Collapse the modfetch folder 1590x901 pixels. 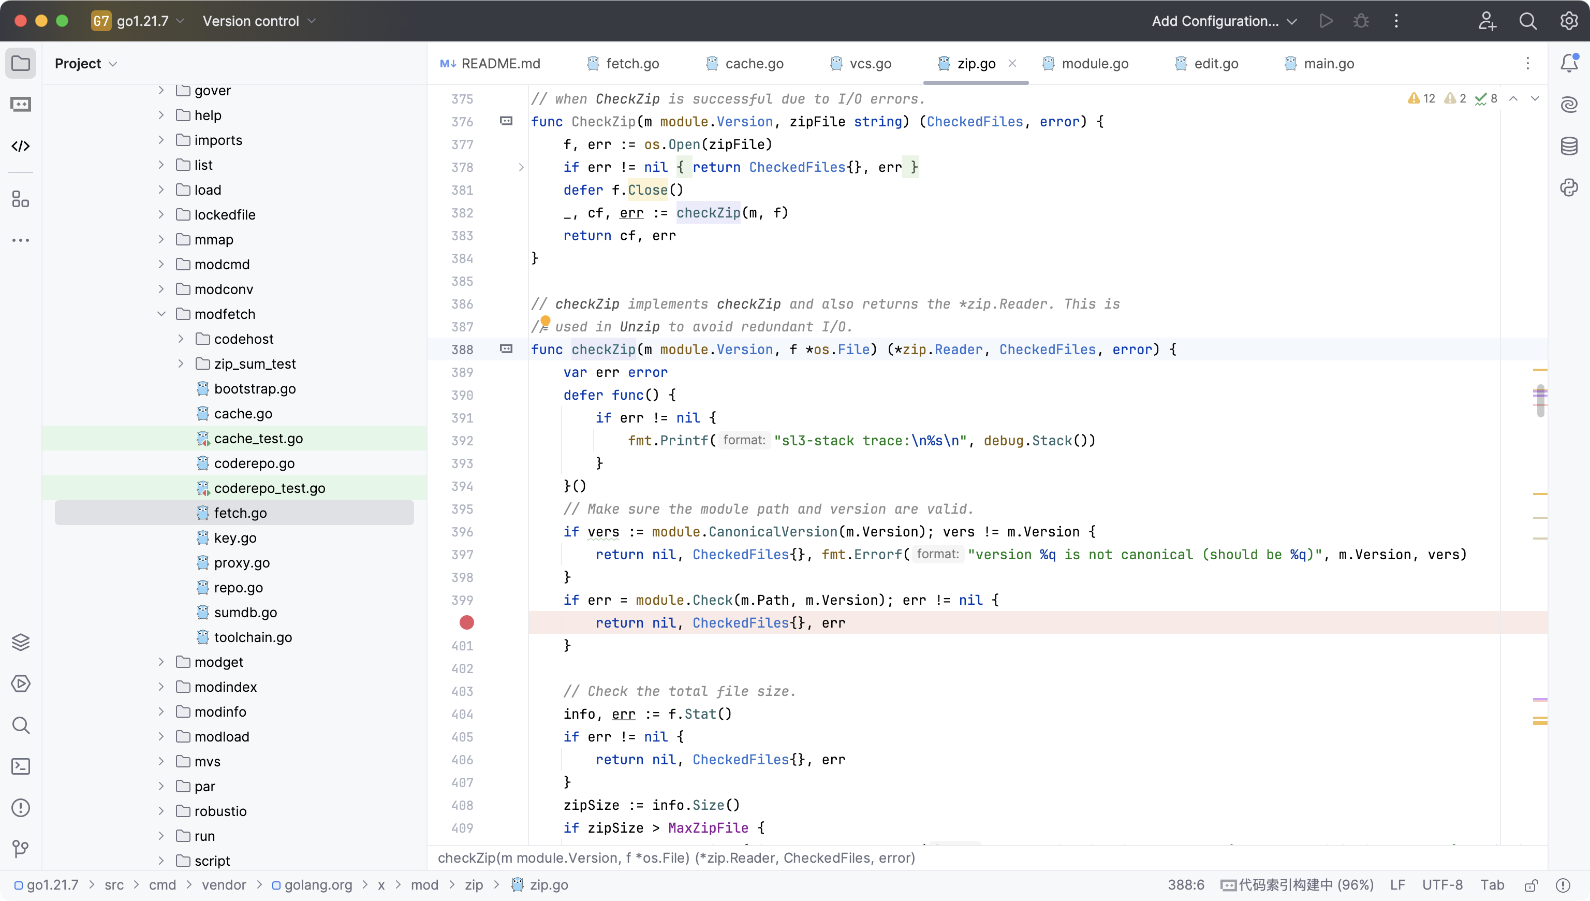coord(161,314)
